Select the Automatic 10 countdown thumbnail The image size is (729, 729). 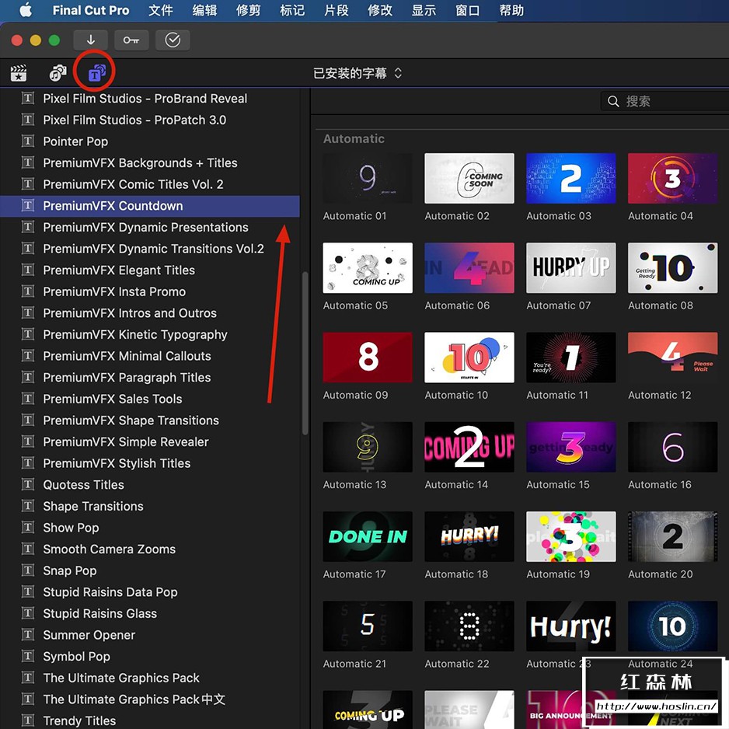pos(469,358)
